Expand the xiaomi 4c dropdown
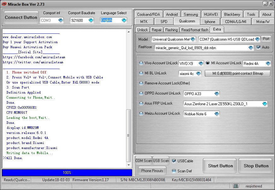 [x=198, y=74]
